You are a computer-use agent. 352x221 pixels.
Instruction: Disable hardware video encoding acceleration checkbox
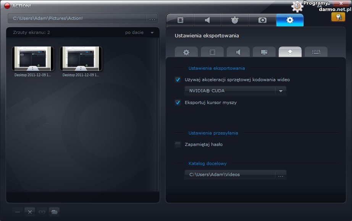click(178, 80)
